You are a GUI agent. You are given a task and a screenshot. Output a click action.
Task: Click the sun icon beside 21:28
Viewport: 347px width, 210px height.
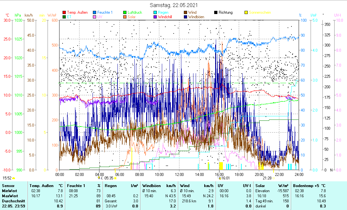273,178
